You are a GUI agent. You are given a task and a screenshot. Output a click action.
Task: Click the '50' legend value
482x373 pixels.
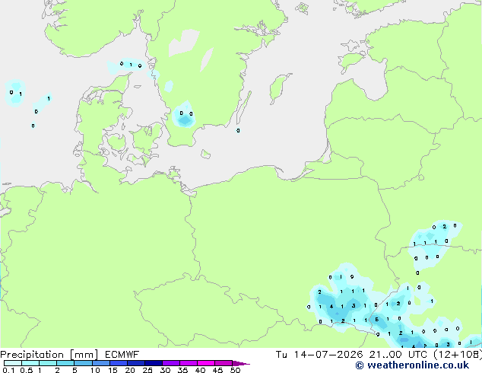coord(235,370)
